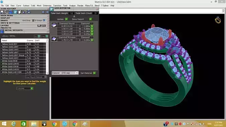Open the Surface menu
Image resolution: width=226 pixels, height=127 pixels.
26,6
